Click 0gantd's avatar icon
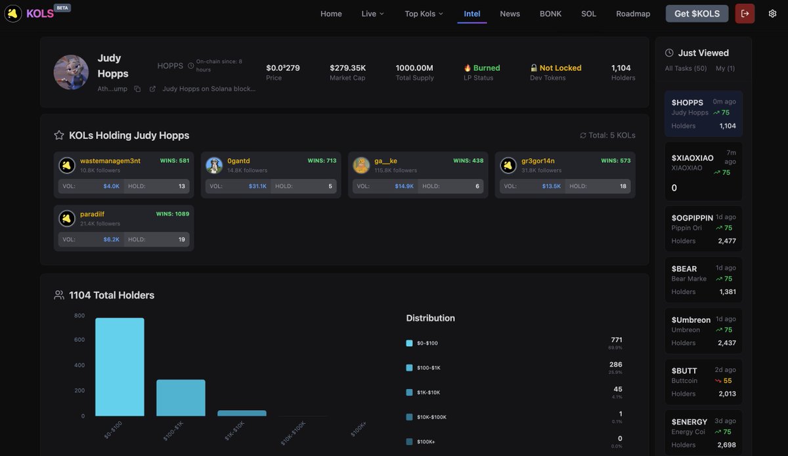 click(214, 165)
